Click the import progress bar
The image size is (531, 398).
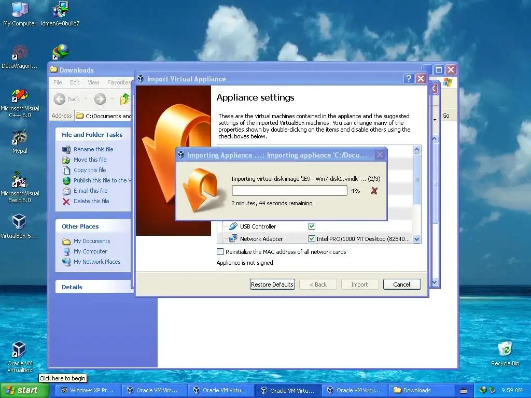289,191
